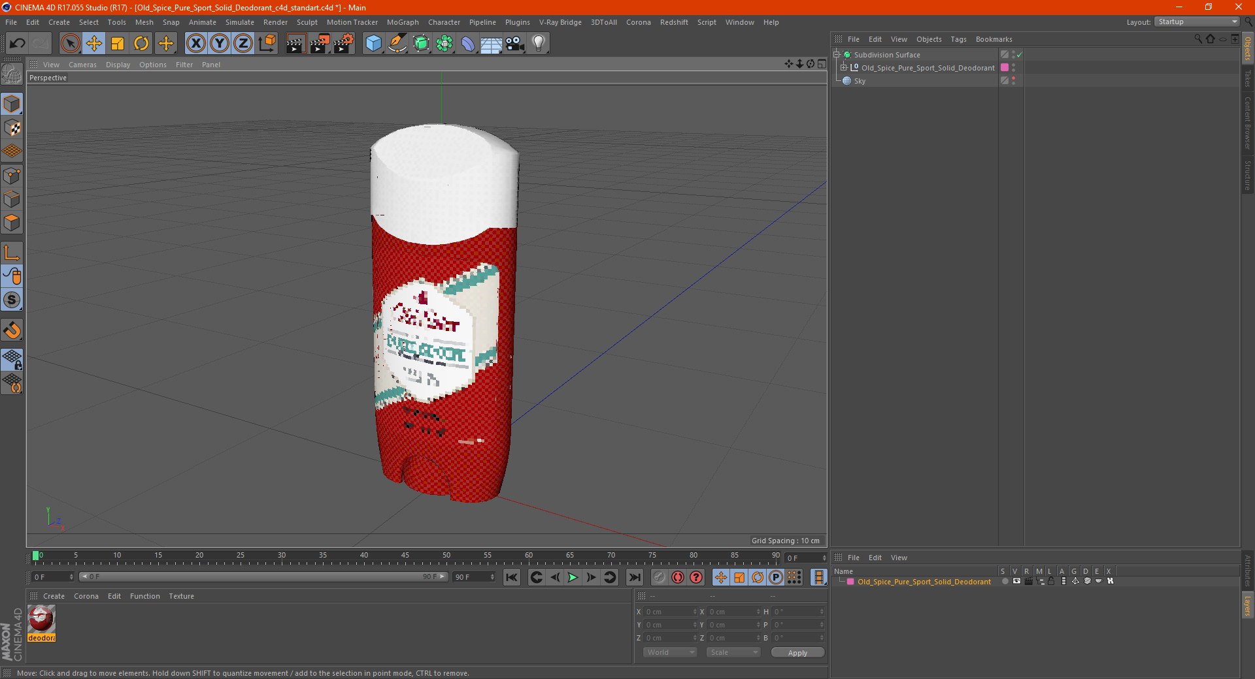Image resolution: width=1255 pixels, height=679 pixels.
Task: Toggle layer Solo dot in Layers panel
Action: pyautogui.click(x=1005, y=582)
